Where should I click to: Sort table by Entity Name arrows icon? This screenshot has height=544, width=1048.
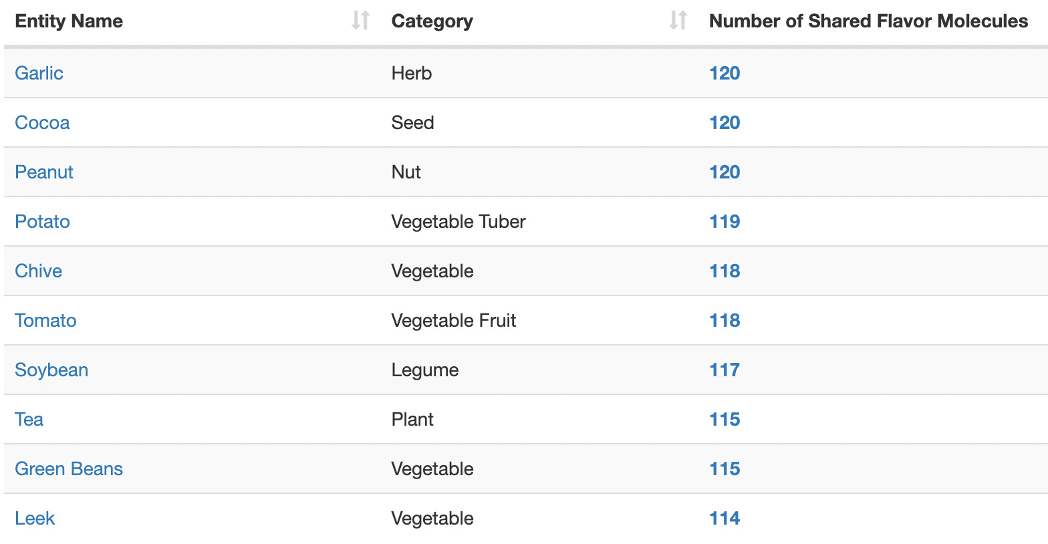[361, 21]
